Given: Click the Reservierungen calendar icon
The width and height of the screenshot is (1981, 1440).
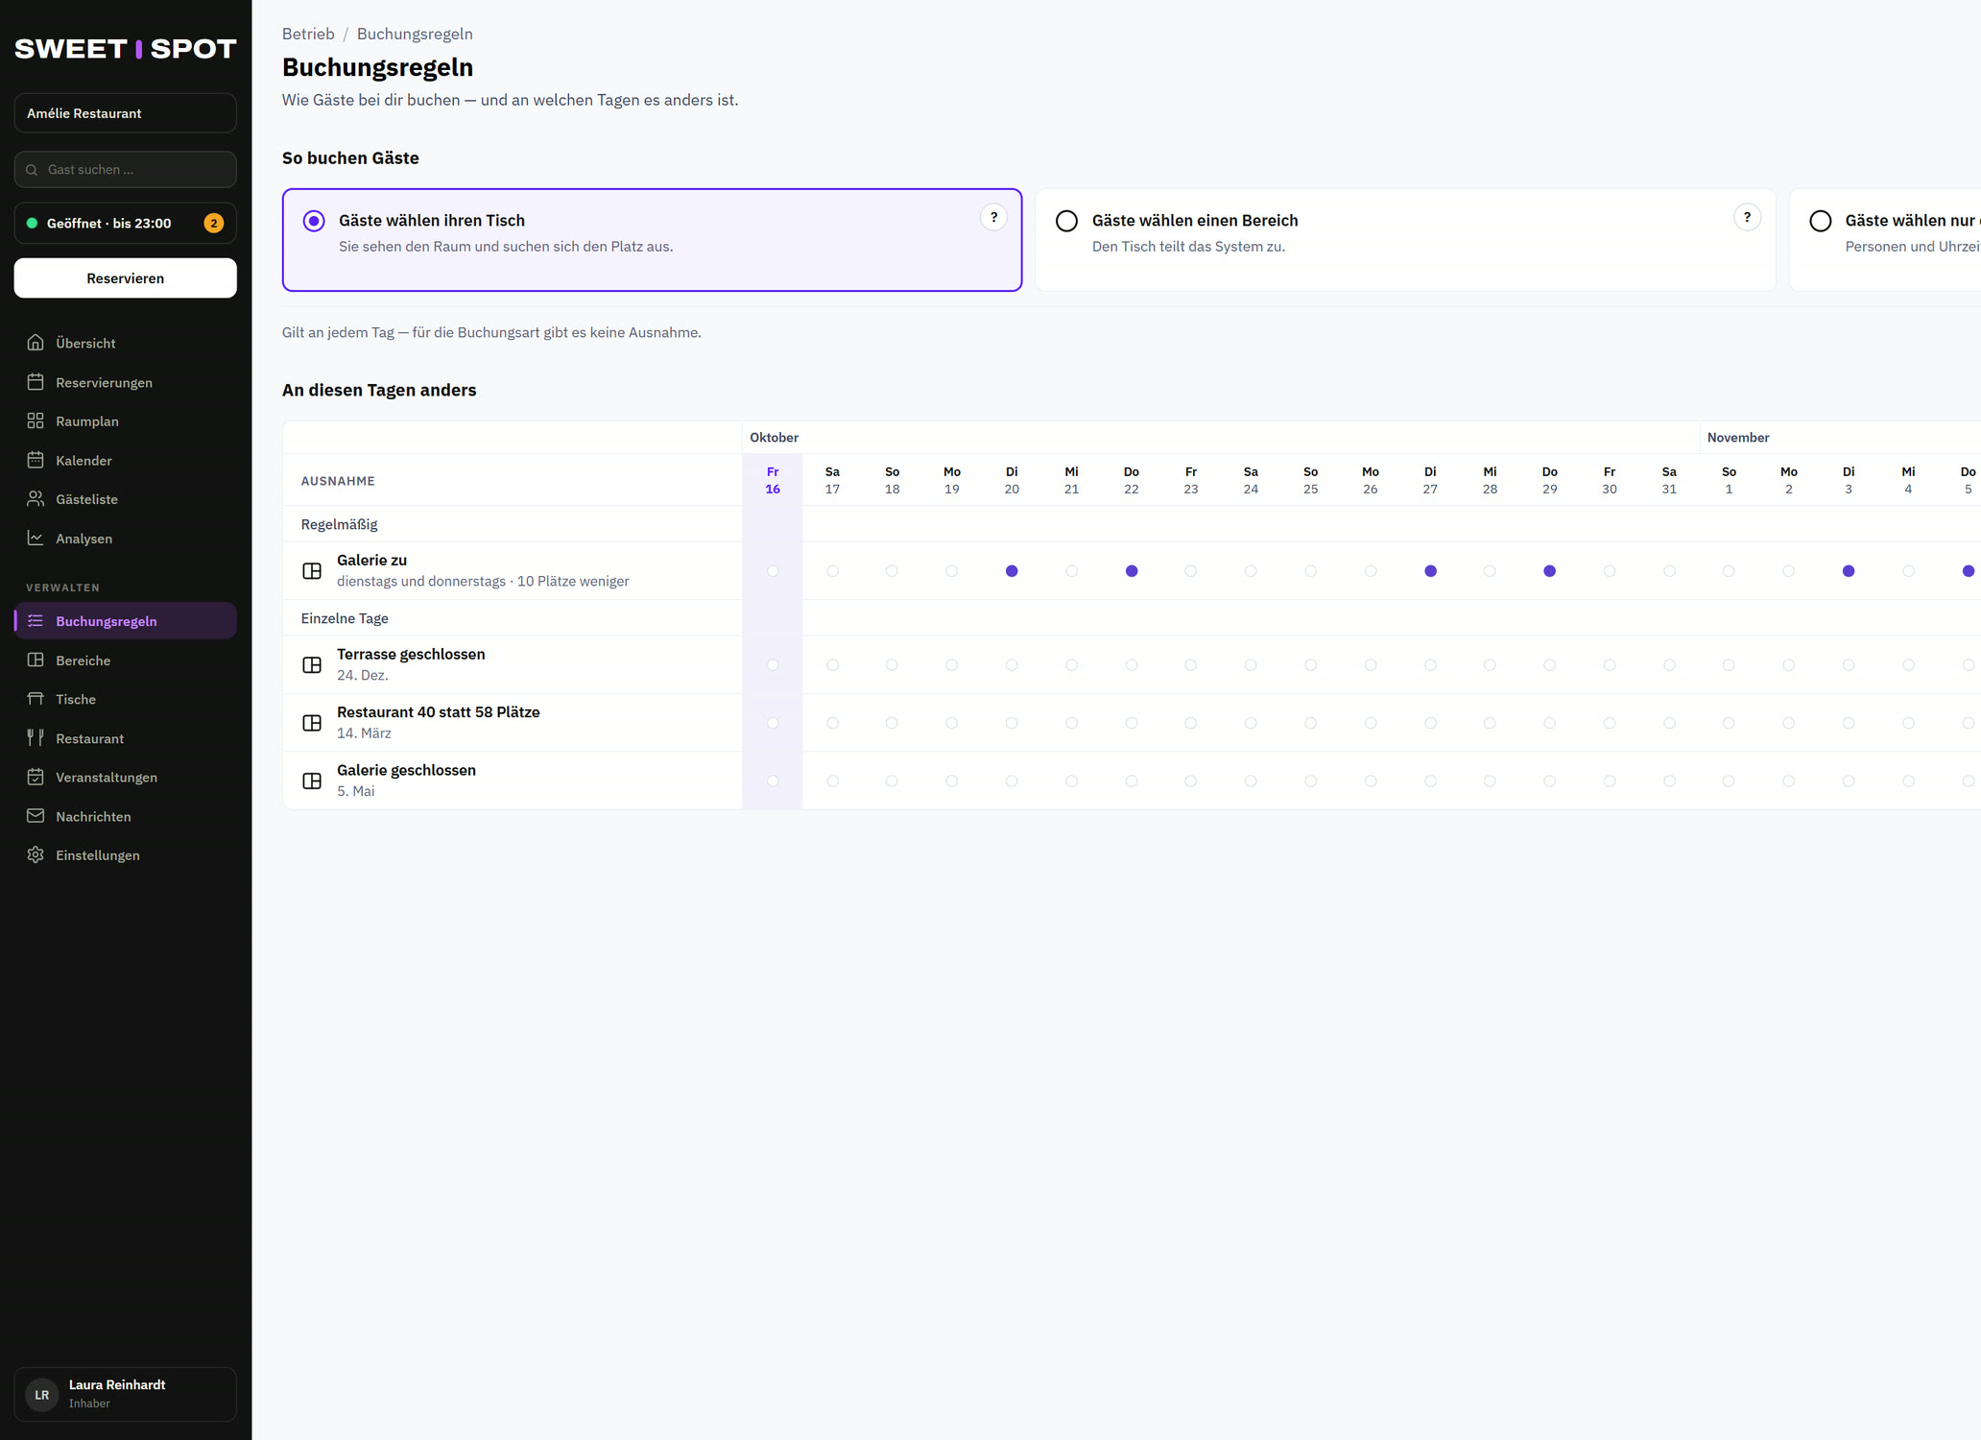Looking at the screenshot, I should tap(36, 382).
